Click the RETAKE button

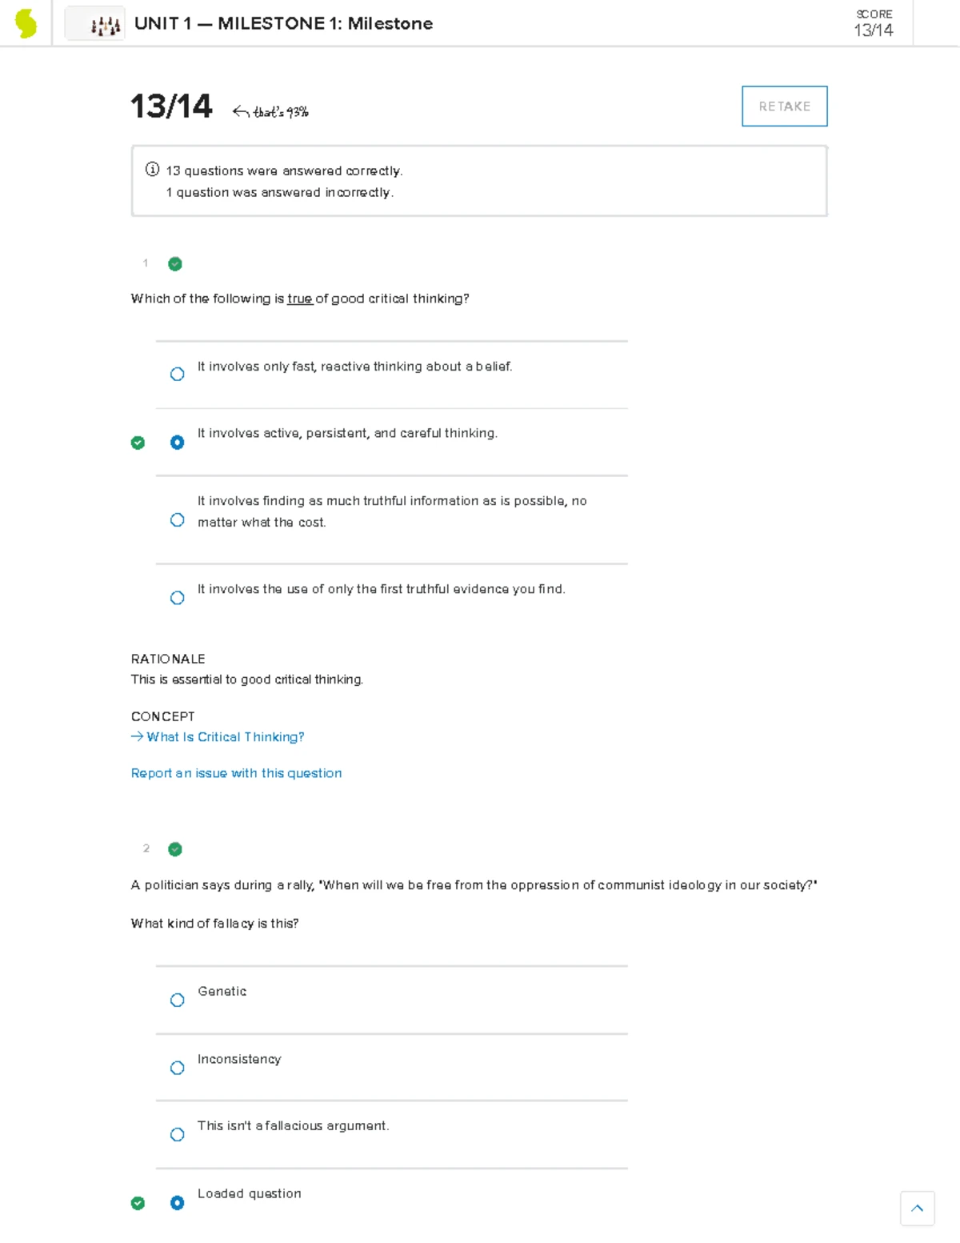[x=783, y=106]
